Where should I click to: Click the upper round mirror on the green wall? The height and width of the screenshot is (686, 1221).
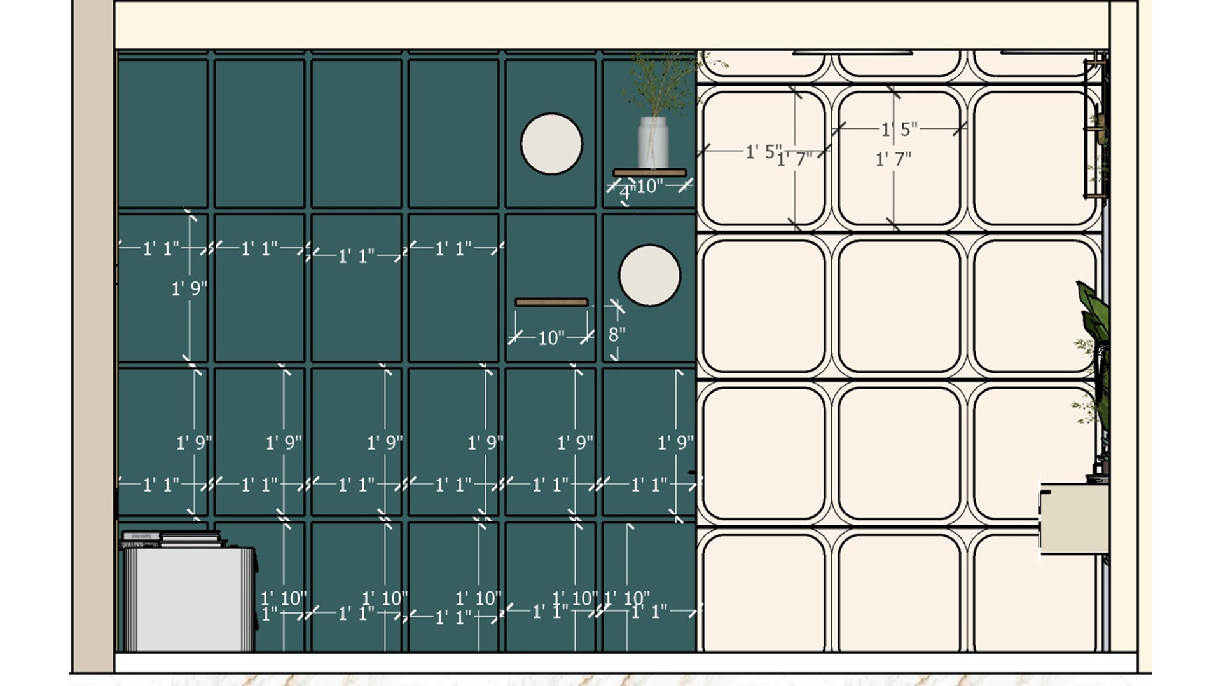click(x=551, y=144)
